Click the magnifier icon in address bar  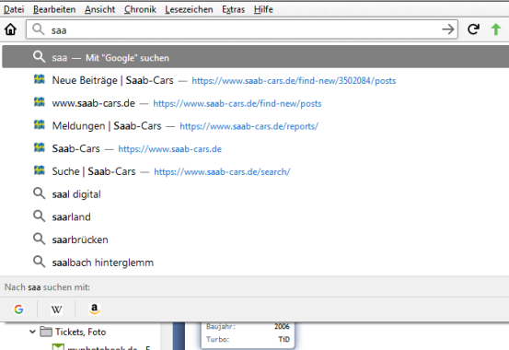click(39, 29)
